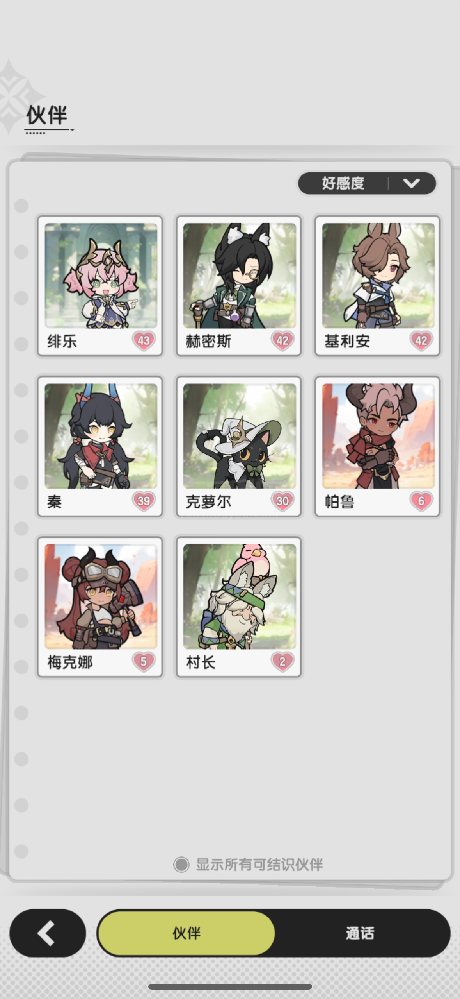Select the 伙伴 tab at bottom
The image size is (460, 999).
click(186, 933)
